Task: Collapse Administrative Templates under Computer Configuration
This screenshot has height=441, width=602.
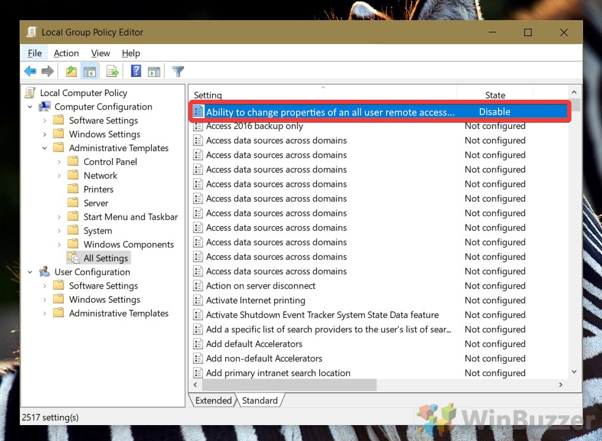Action: tap(45, 148)
